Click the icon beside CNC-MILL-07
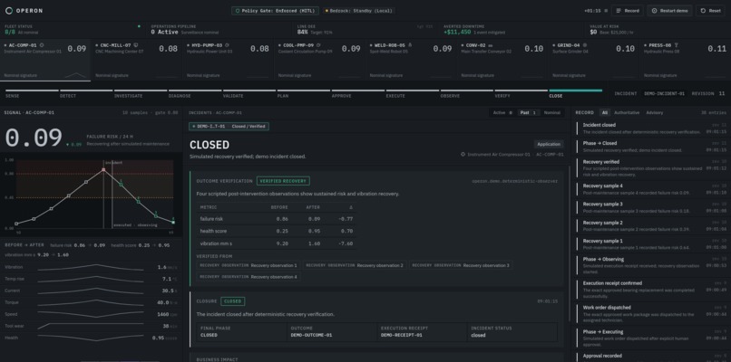 [136, 45]
